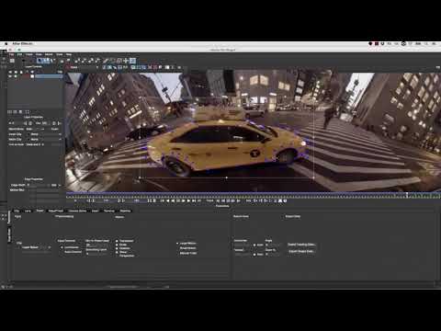Select the Create Bezier-Spline Layer tool

(x=92, y=61)
